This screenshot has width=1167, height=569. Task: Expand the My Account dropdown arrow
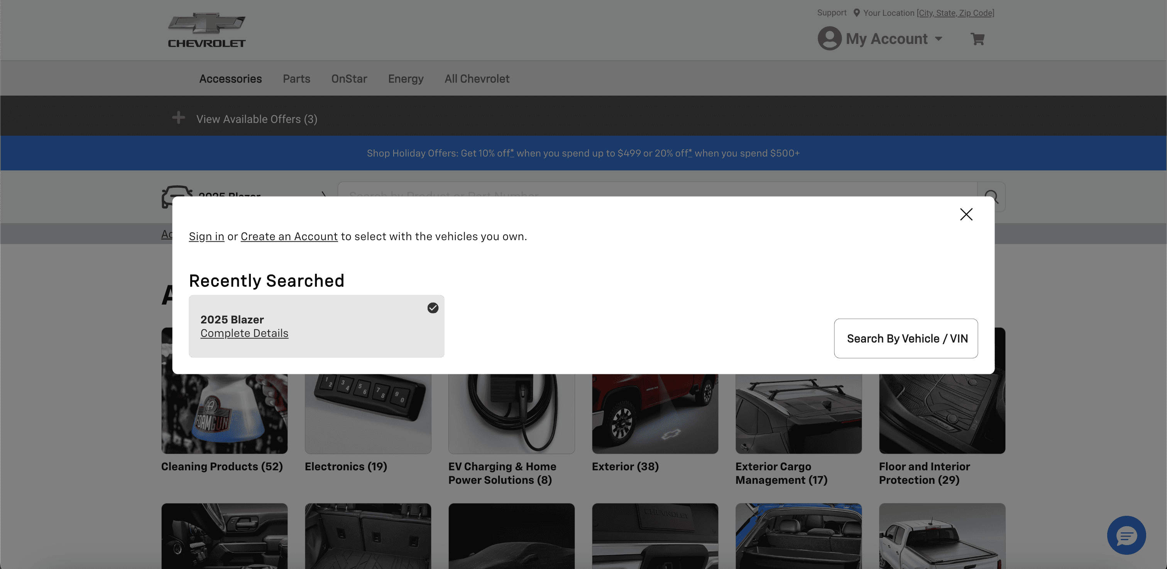click(x=939, y=39)
